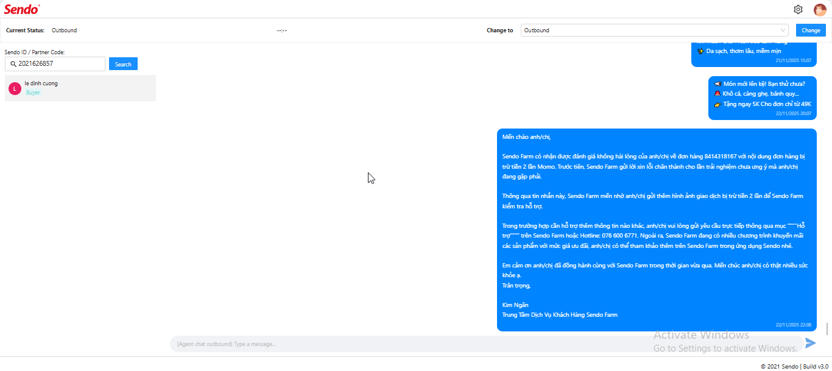Click the 'Kim Ngân' signature line
Viewport: 832px width, 371px height.
515,305
